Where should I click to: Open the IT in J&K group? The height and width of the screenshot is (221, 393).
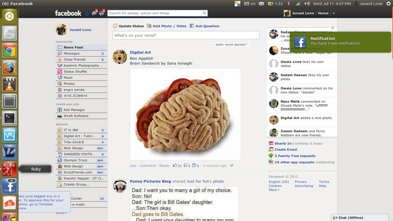82,130
